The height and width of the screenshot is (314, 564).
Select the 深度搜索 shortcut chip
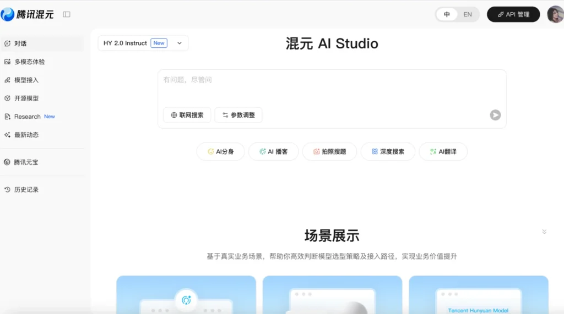pos(388,152)
